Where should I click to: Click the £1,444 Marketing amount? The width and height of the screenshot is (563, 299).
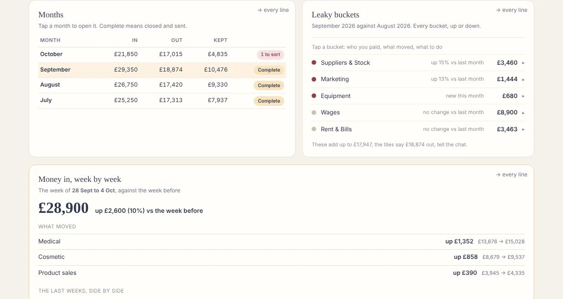507,79
